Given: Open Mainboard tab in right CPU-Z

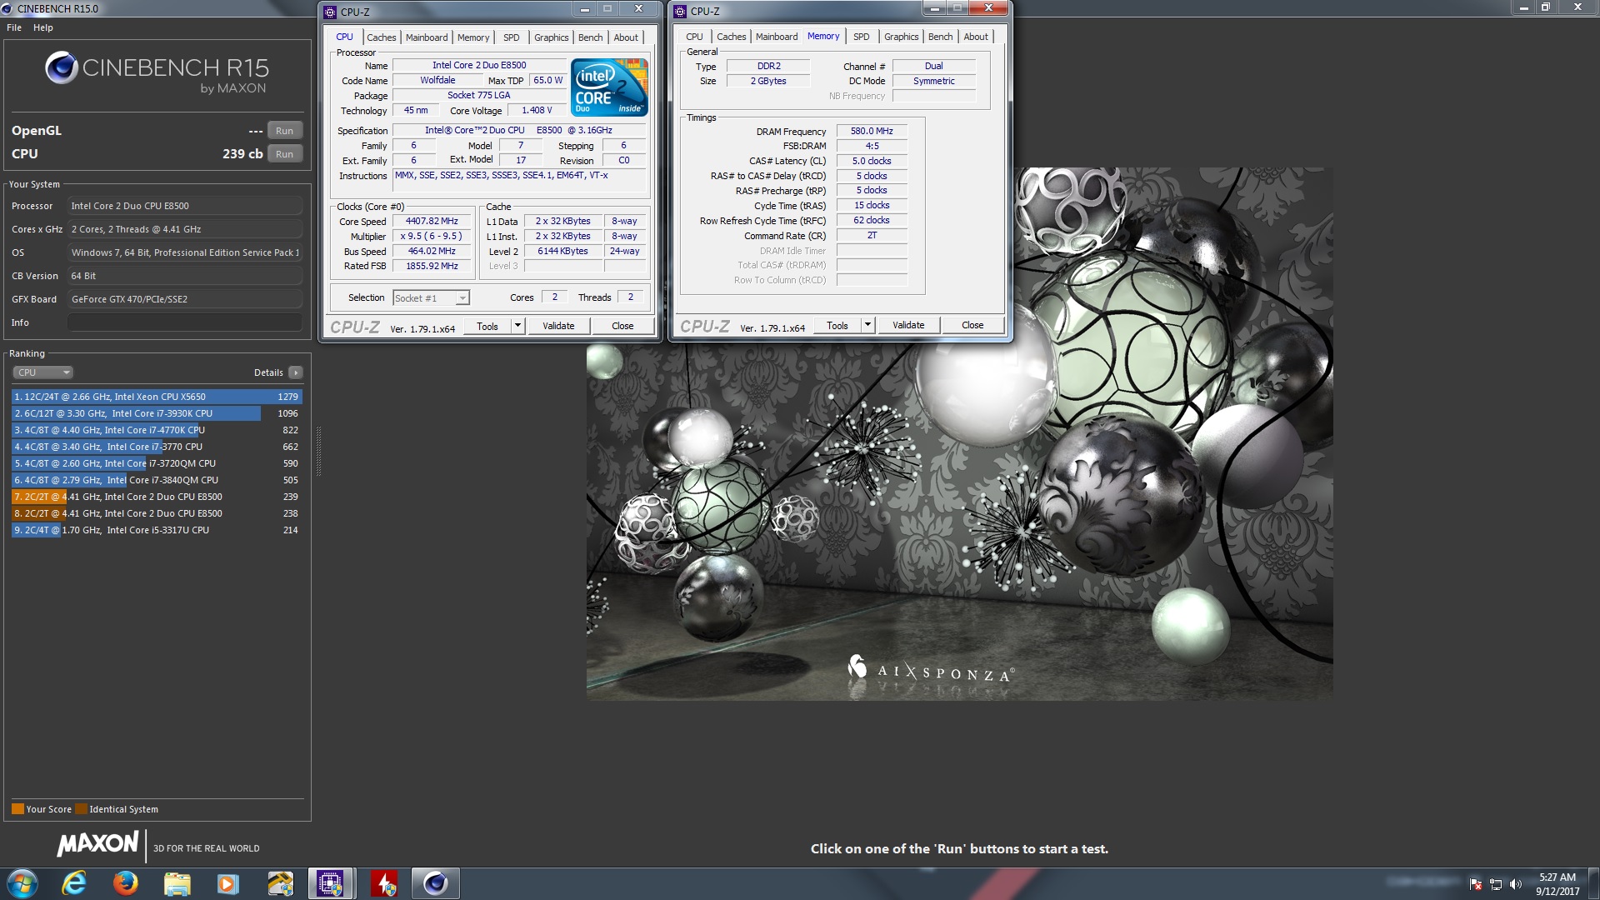Looking at the screenshot, I should (x=777, y=37).
